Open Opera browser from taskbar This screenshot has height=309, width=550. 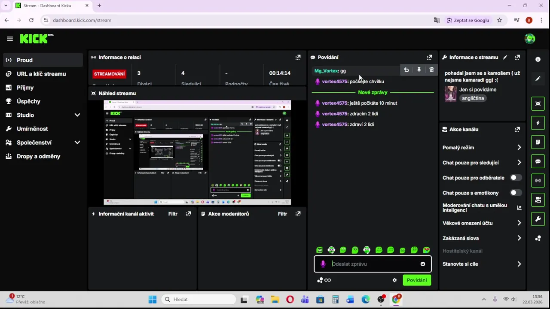pos(290,300)
